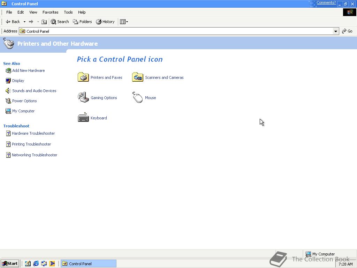
Task: Go up one folder level using toolbar icon
Action: pyautogui.click(x=44, y=22)
